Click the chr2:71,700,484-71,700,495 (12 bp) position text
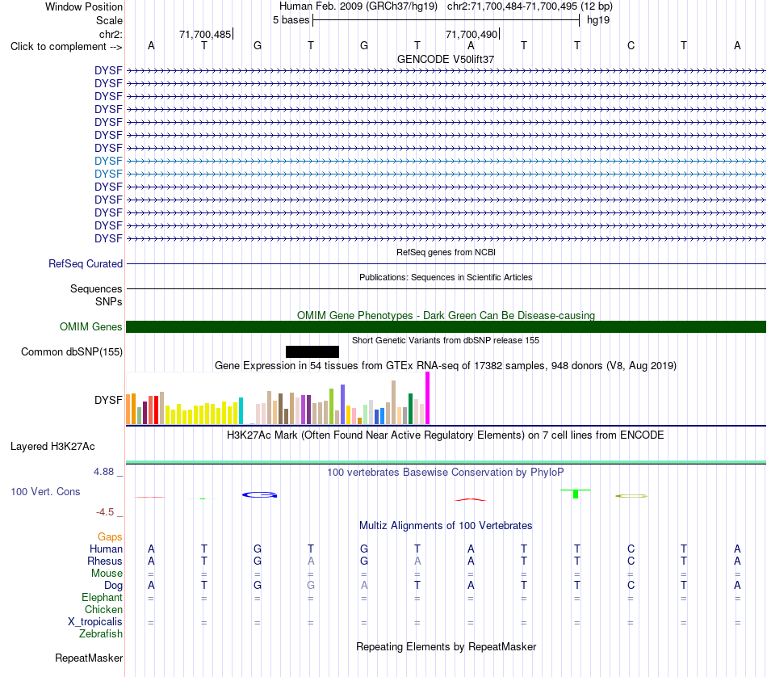767x677 pixels. click(530, 6)
